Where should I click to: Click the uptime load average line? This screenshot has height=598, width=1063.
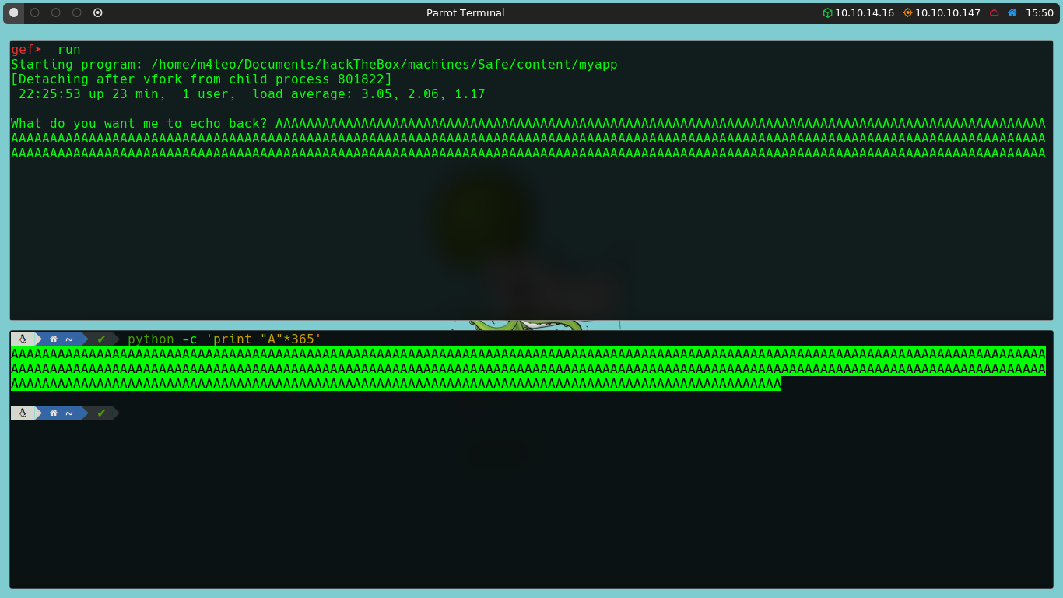pyautogui.click(x=252, y=94)
